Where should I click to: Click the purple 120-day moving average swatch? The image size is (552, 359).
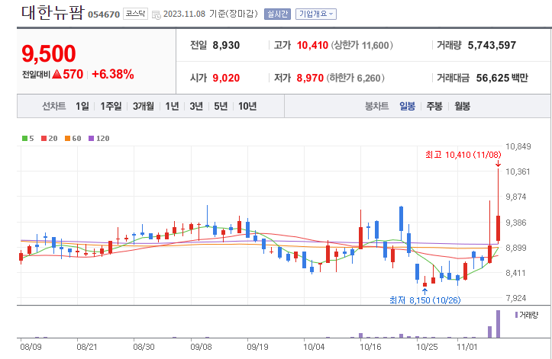(91, 138)
